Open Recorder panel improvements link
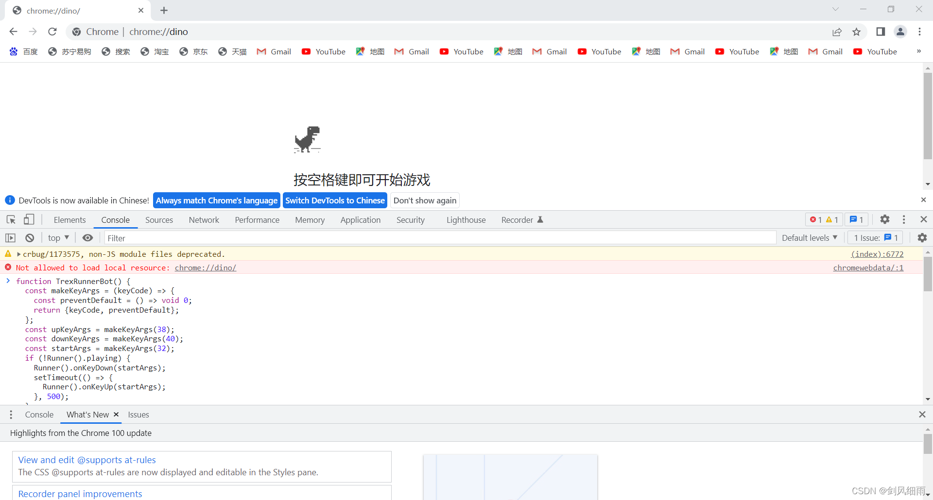The height and width of the screenshot is (500, 933). [80, 494]
